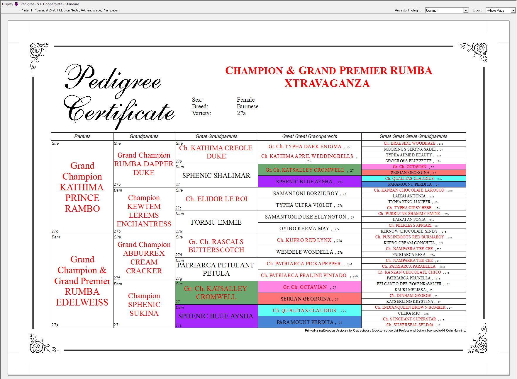Click Ch. KUPRO RED LYNX
This screenshot has width=517, height=379.
click(x=309, y=240)
